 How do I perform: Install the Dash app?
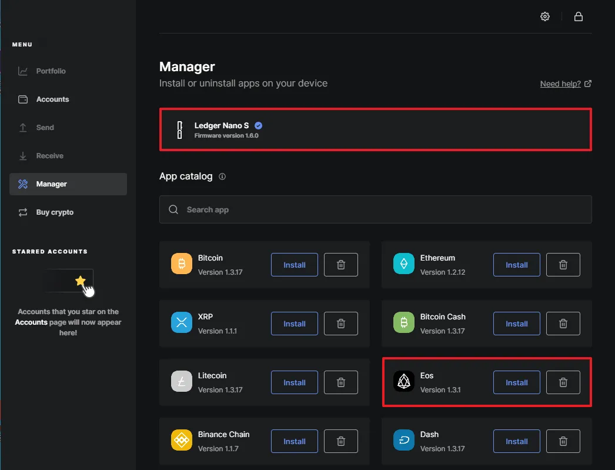(x=517, y=441)
